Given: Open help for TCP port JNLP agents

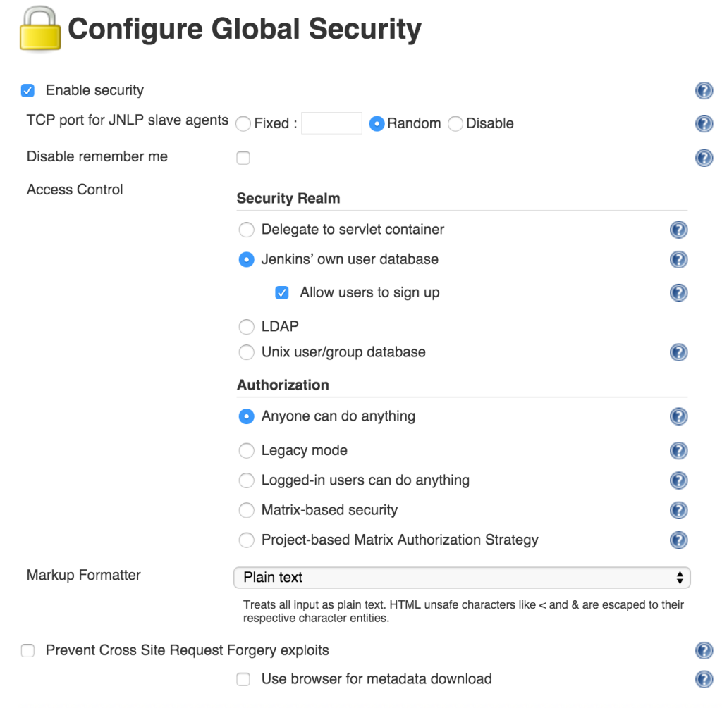Looking at the screenshot, I should pyautogui.click(x=703, y=124).
